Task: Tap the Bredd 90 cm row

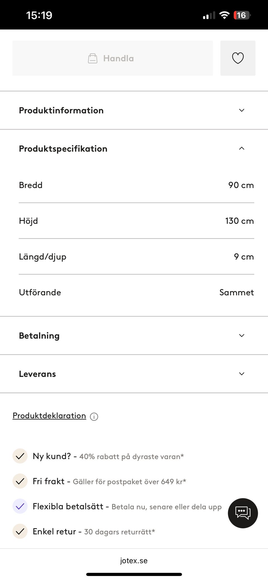Action: 136,185
